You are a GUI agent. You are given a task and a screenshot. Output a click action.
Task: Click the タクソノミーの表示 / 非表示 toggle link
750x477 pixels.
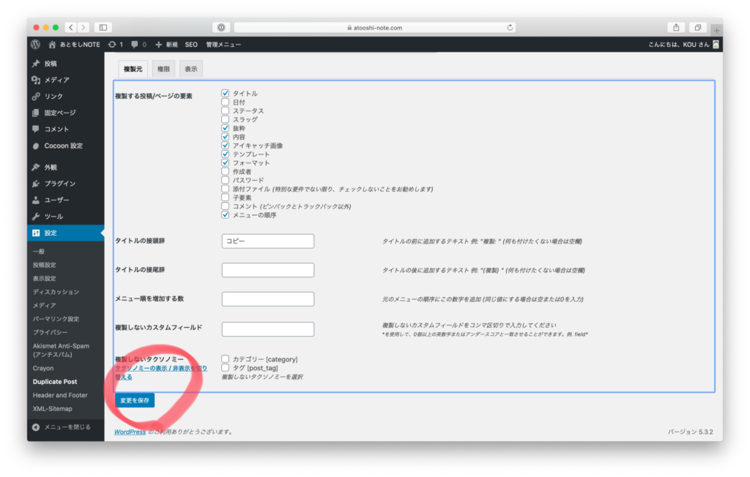(x=160, y=372)
